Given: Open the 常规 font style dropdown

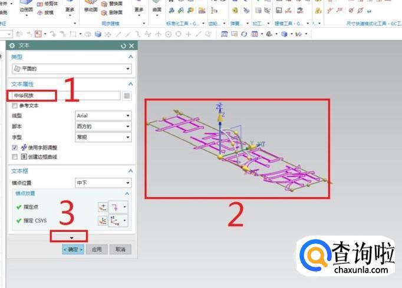Looking at the screenshot, I should click(103, 137).
